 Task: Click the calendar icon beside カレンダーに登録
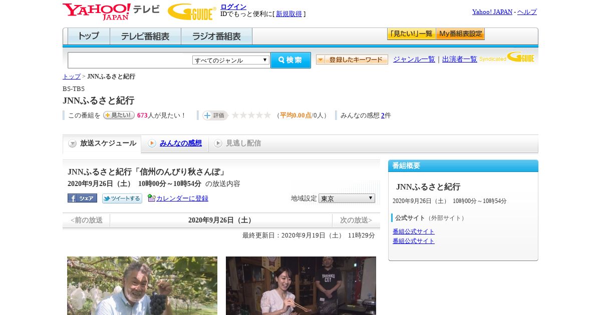tap(152, 198)
